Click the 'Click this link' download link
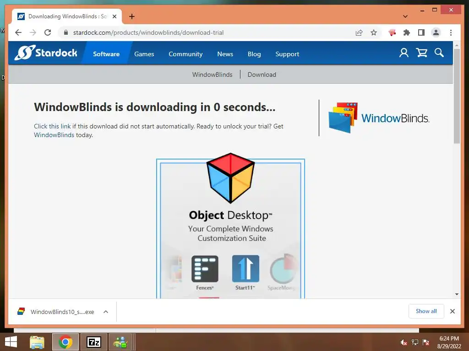 (52, 126)
